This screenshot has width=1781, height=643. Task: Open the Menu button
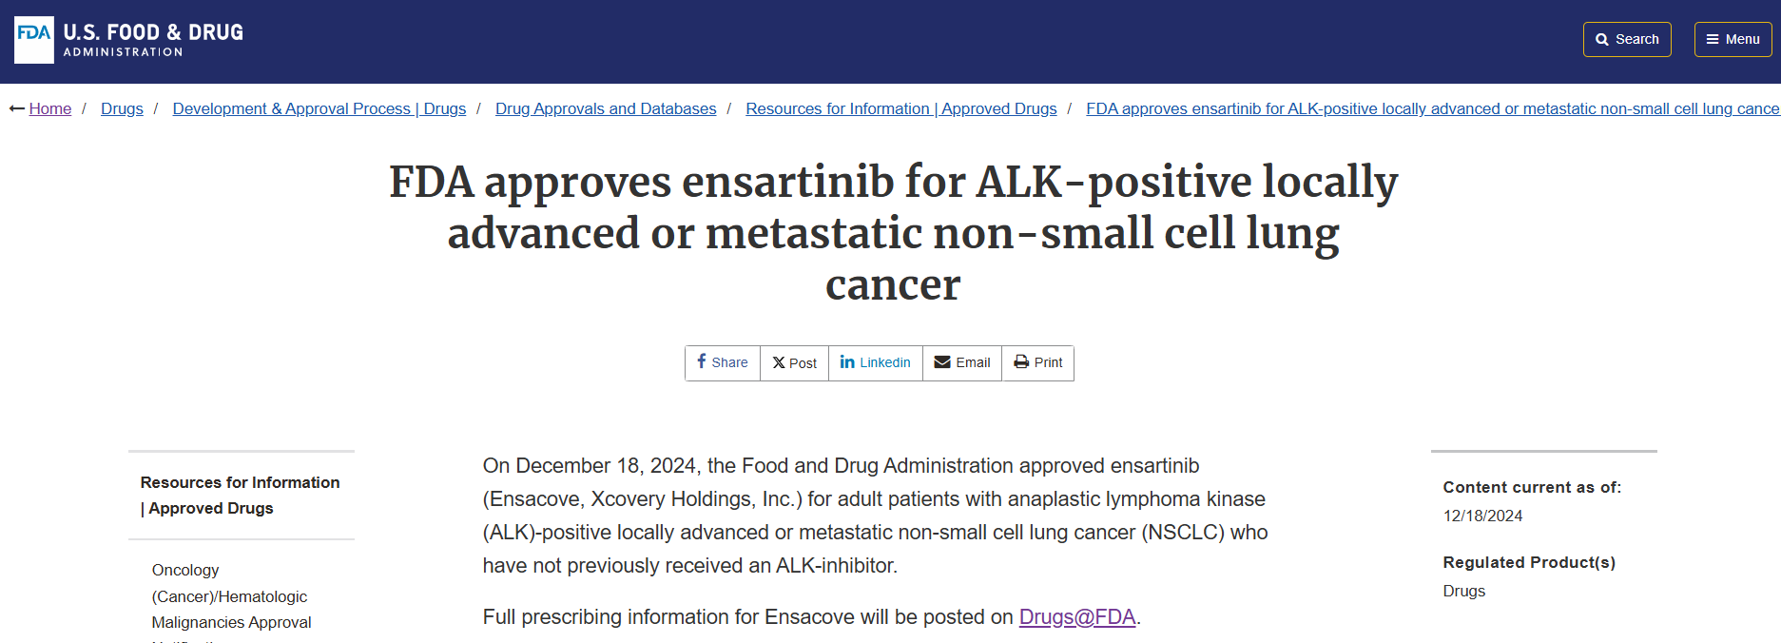tap(1733, 39)
